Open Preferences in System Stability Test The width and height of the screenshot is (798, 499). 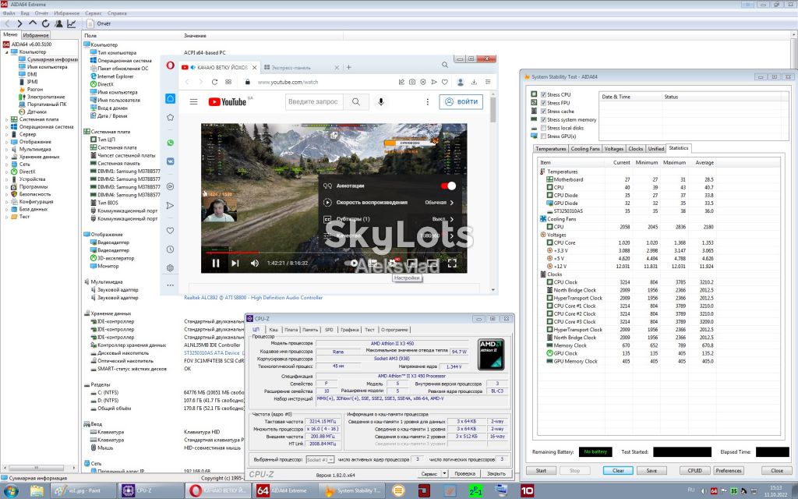(729, 470)
